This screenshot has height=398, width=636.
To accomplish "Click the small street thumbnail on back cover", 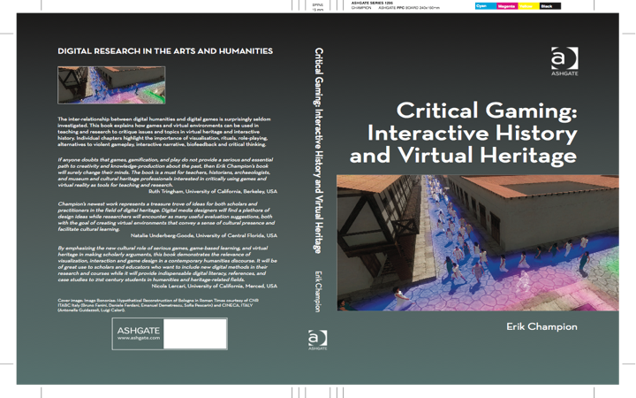I will click(x=111, y=85).
